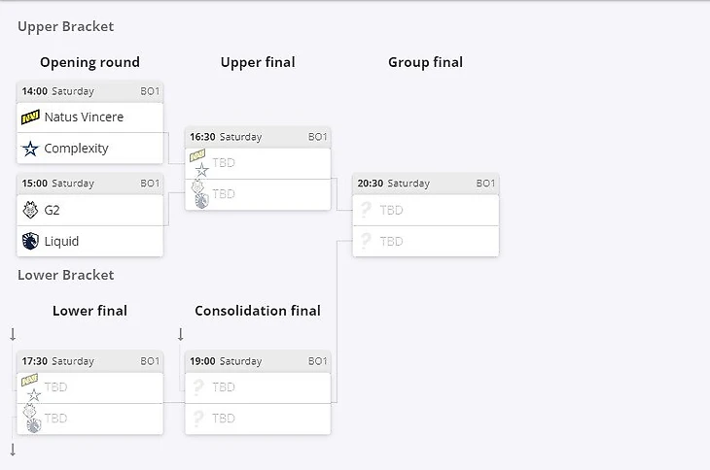Click the down arrow below the Lower final match
This screenshot has width=710, height=470.
click(x=13, y=450)
